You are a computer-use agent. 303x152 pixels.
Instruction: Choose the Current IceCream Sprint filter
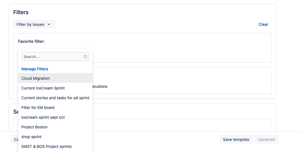[x=43, y=88]
